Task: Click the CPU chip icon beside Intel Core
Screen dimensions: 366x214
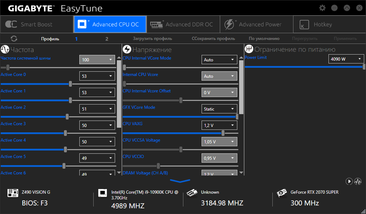Action: click(103, 193)
